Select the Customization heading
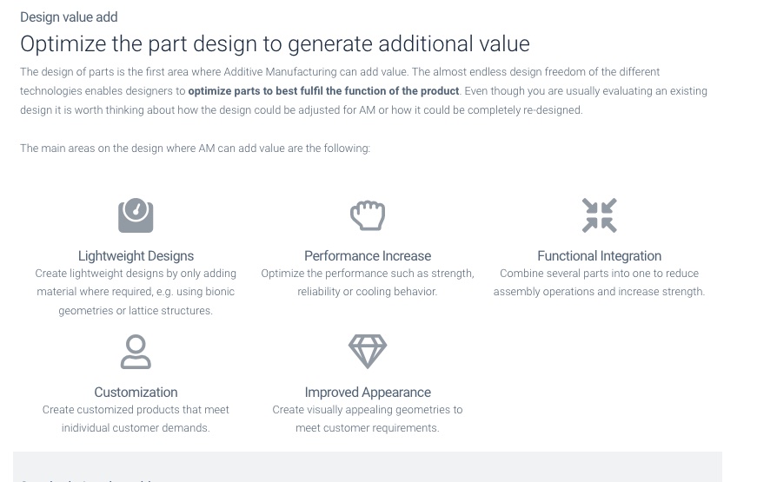The height and width of the screenshot is (482, 757). click(x=136, y=393)
